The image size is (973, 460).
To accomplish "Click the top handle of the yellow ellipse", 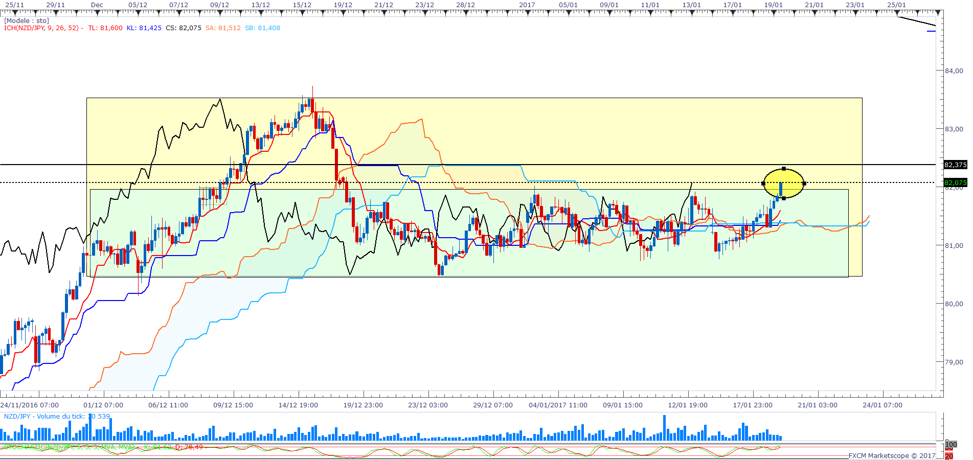I will [784, 169].
